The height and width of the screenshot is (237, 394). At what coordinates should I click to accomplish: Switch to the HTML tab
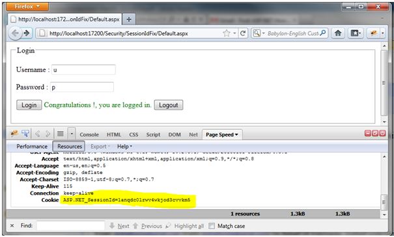click(114, 134)
